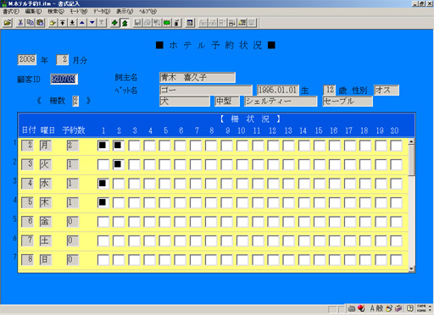The image size is (434, 315).
Task: Uncheck pen 1 on day 2 (月)
Action: [x=103, y=146]
